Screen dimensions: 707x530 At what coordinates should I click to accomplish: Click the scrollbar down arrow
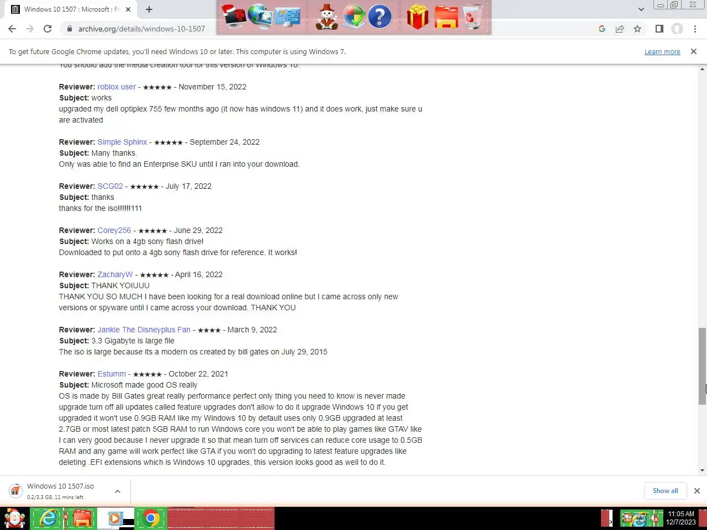(702, 470)
